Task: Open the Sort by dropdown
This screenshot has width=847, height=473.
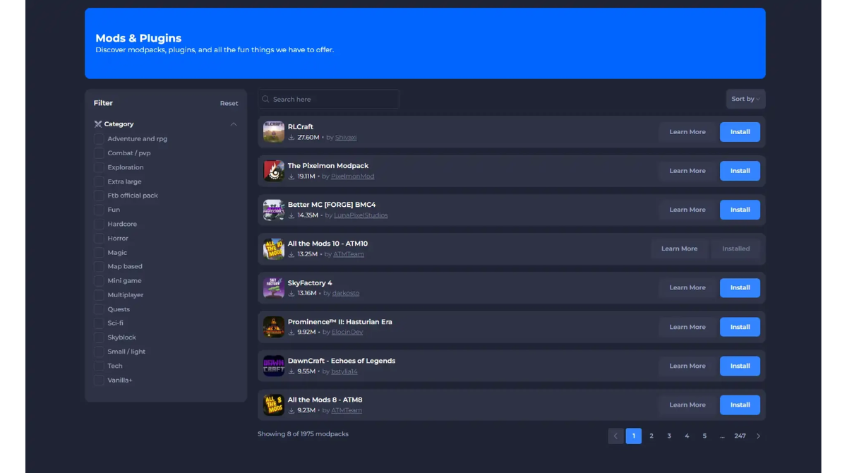Action: pos(745,99)
